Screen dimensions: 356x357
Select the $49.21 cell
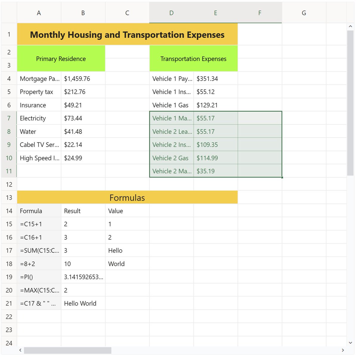click(83, 105)
